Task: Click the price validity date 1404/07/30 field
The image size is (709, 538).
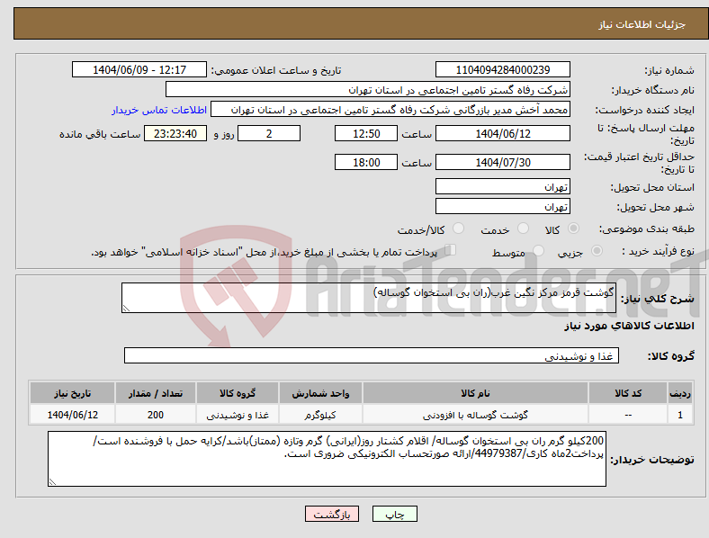Action: pyautogui.click(x=502, y=162)
